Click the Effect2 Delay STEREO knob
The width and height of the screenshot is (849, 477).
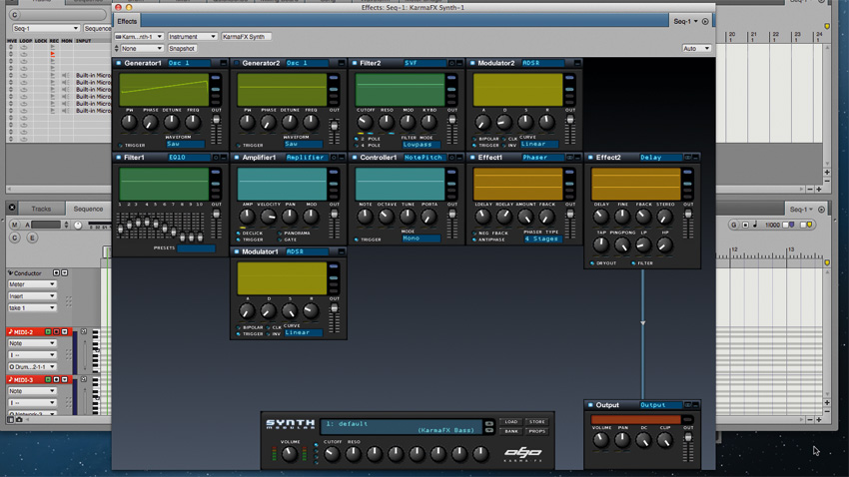tap(665, 217)
